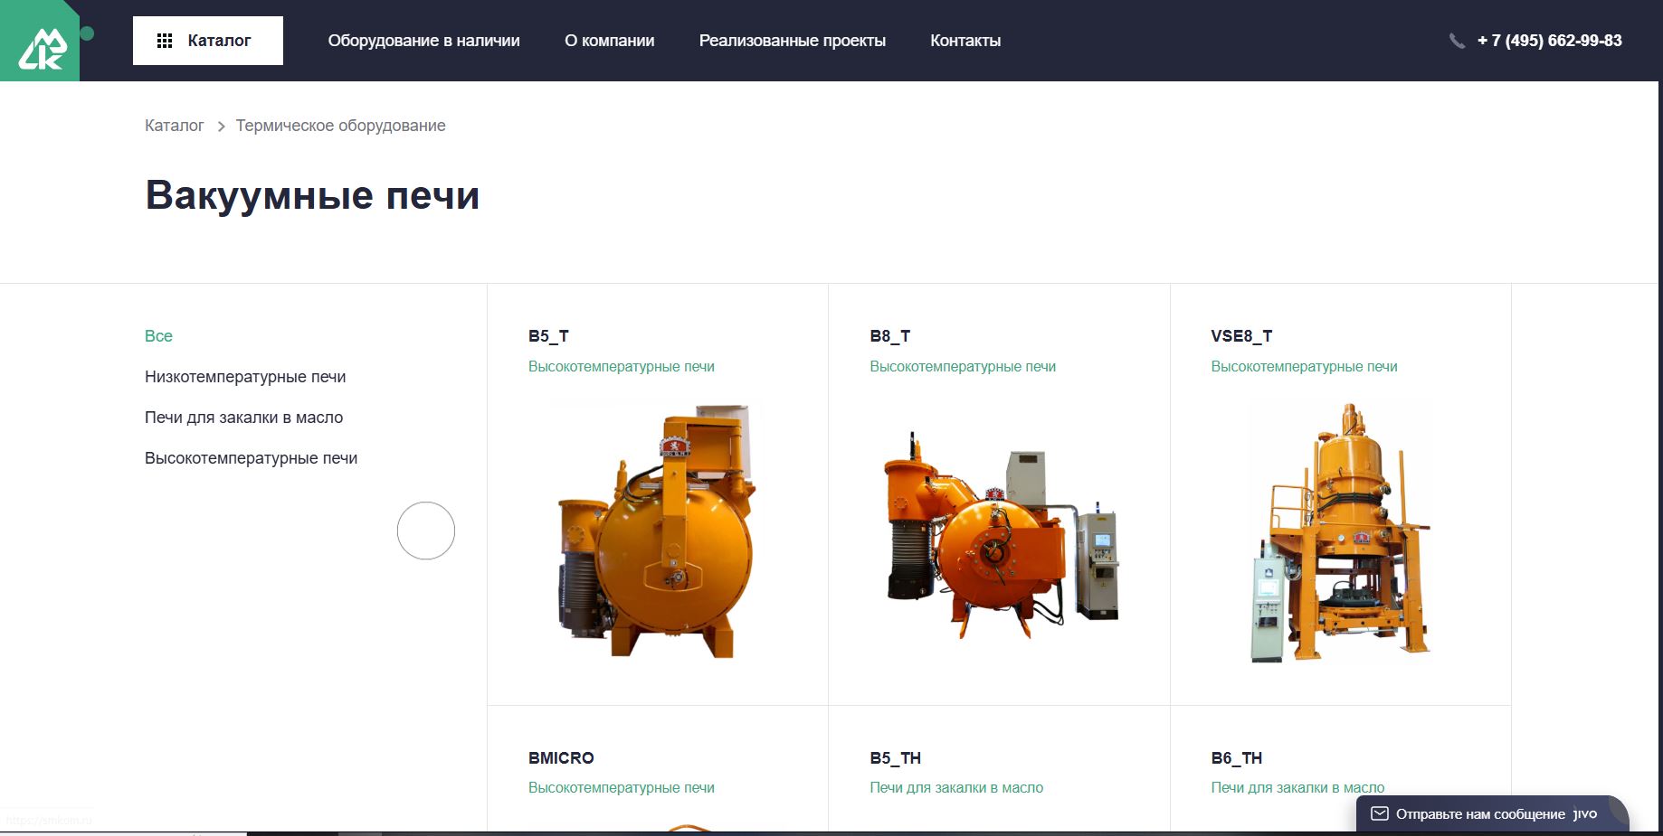Open Оборудование в наличии page
Viewport: 1663px width, 836px height.
pos(423,41)
